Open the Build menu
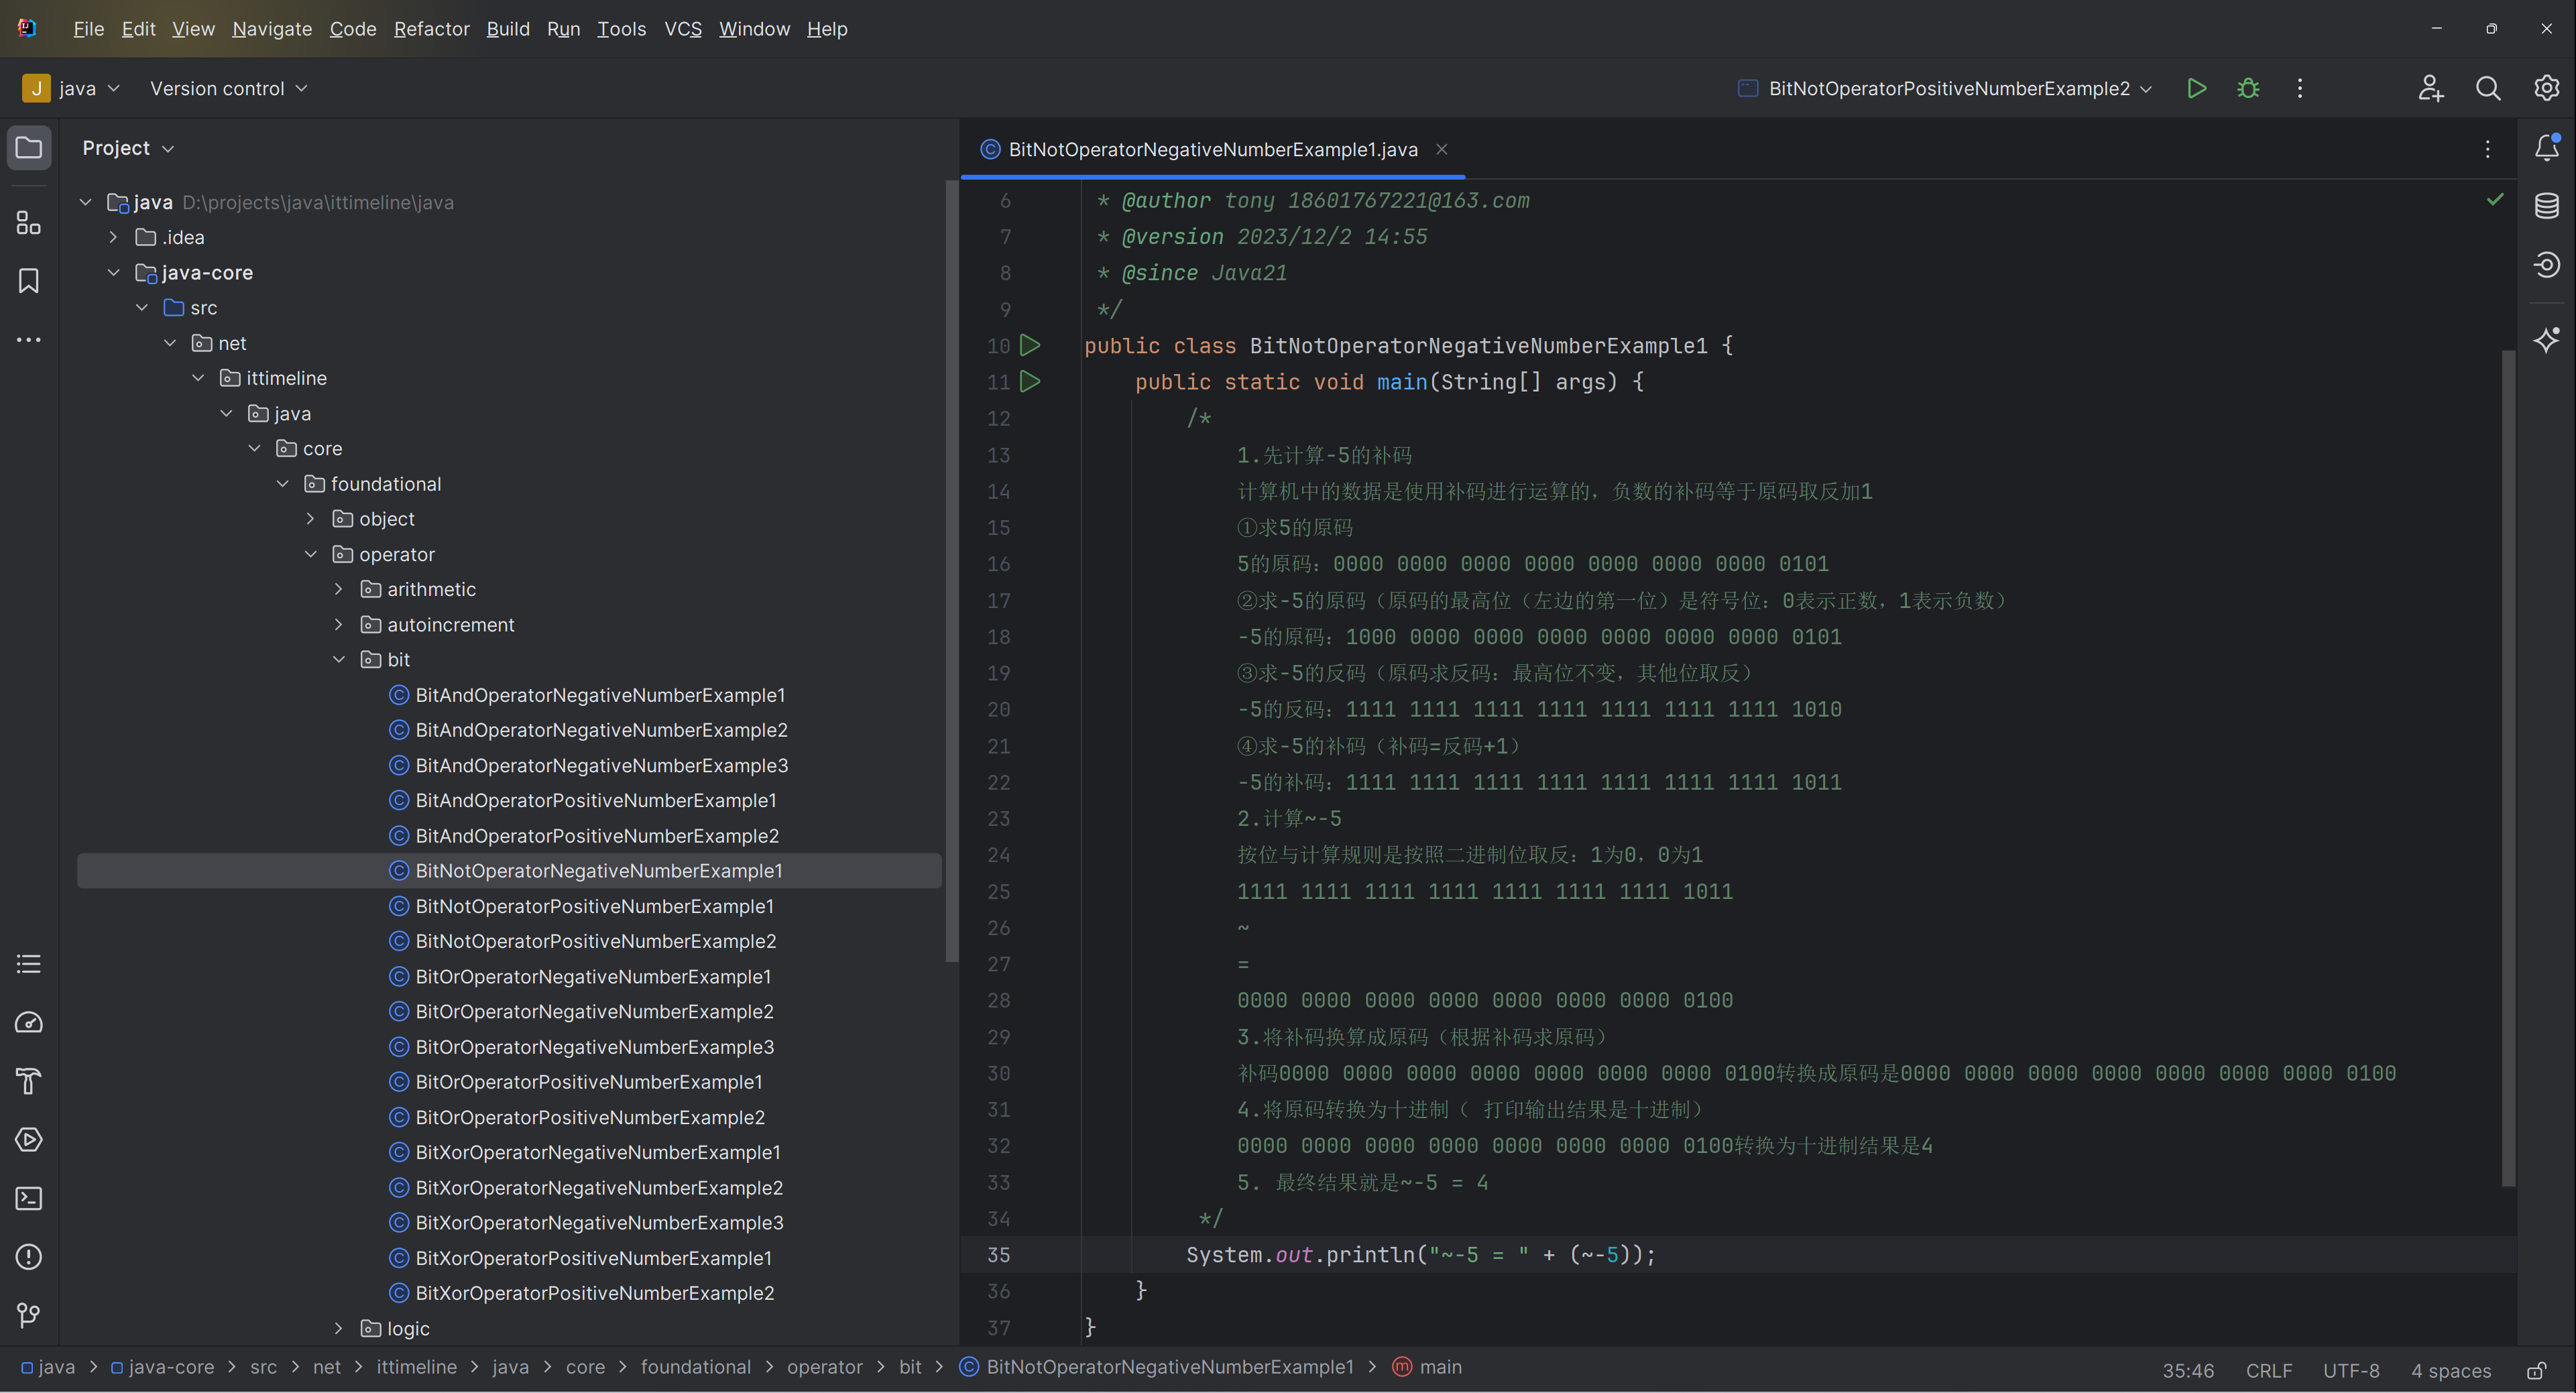The height and width of the screenshot is (1393, 2576). pyautogui.click(x=508, y=29)
